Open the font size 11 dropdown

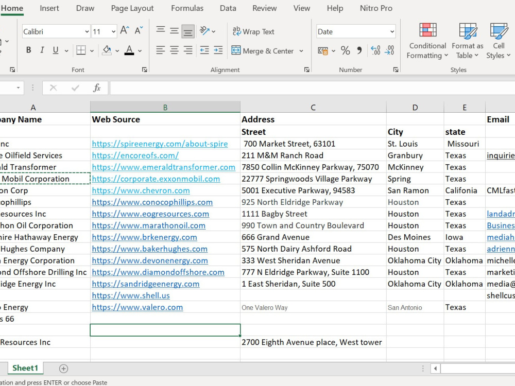(x=113, y=31)
